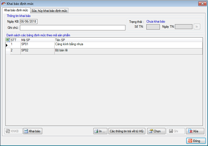The height and width of the screenshot is (146, 208).
Task: Open Các thông tin trả về từ HQ
Action: (127, 131)
